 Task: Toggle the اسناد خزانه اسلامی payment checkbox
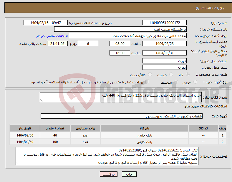click(x=148, y=81)
